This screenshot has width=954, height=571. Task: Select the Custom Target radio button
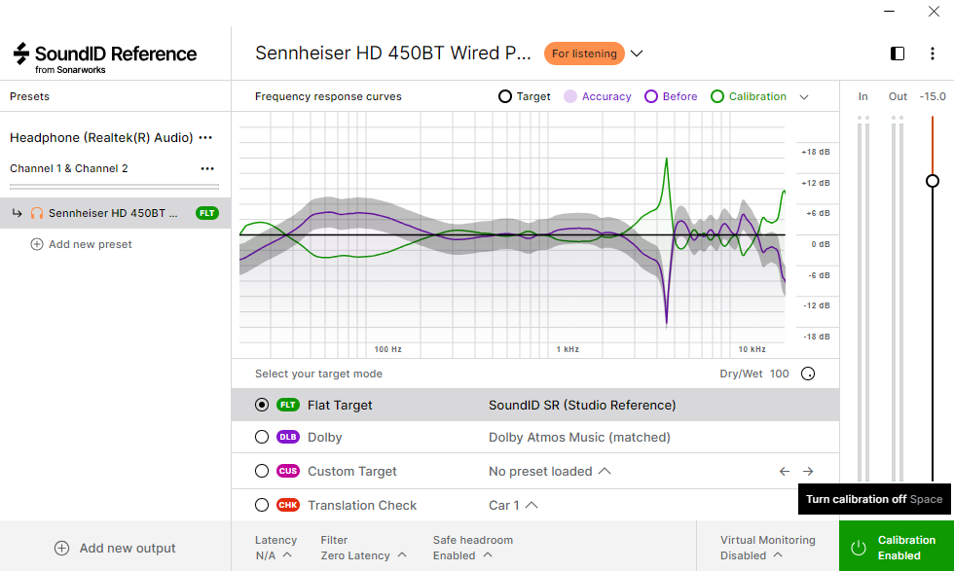tap(262, 471)
